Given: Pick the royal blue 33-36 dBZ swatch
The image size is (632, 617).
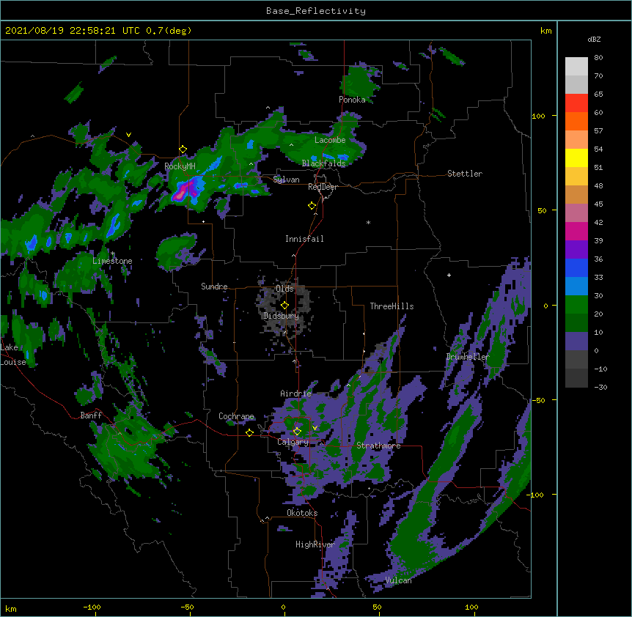Looking at the screenshot, I should tap(576, 267).
